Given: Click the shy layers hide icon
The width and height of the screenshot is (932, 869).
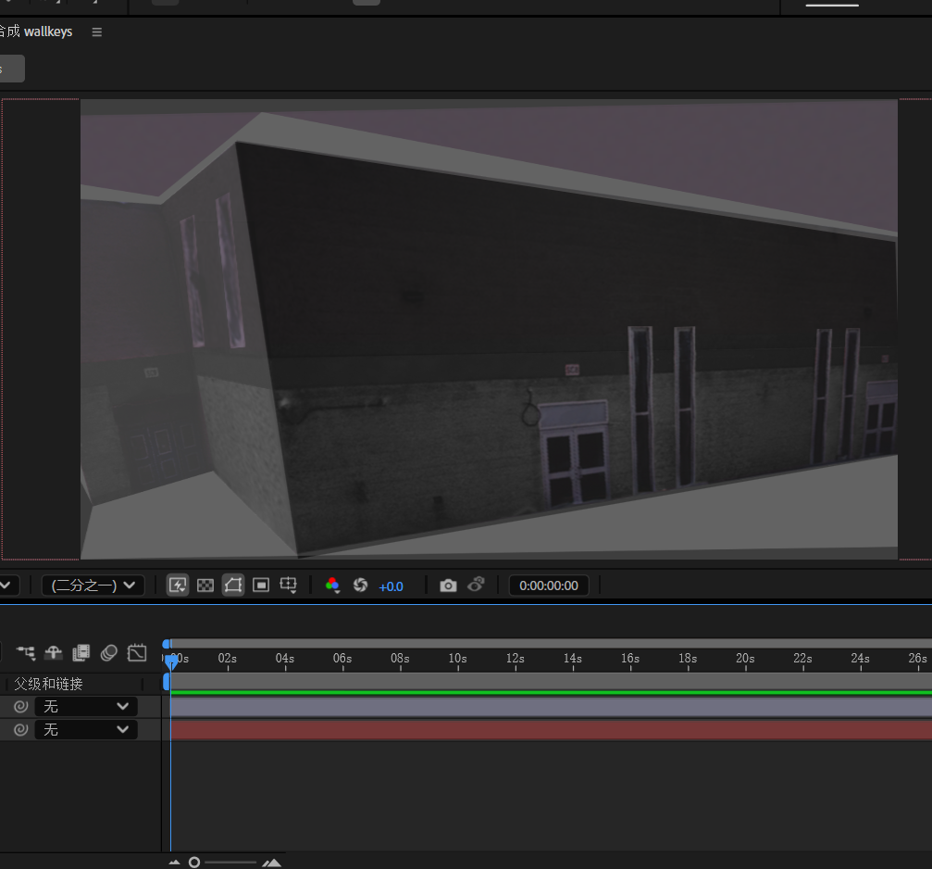Looking at the screenshot, I should 53,653.
